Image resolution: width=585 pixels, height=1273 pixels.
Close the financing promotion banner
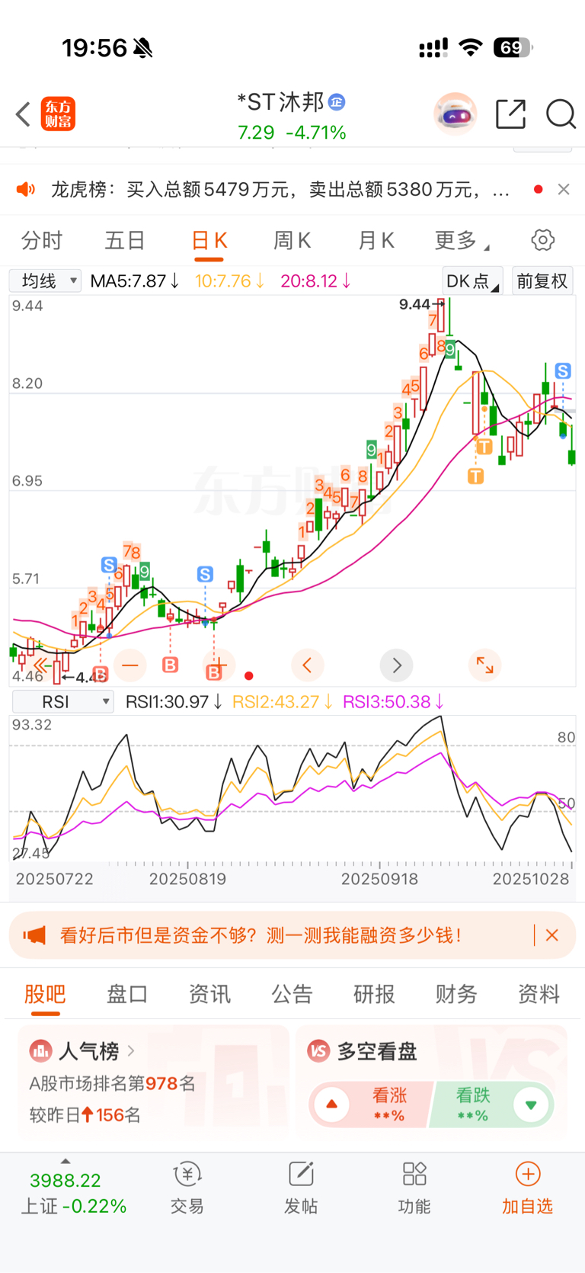pos(552,935)
